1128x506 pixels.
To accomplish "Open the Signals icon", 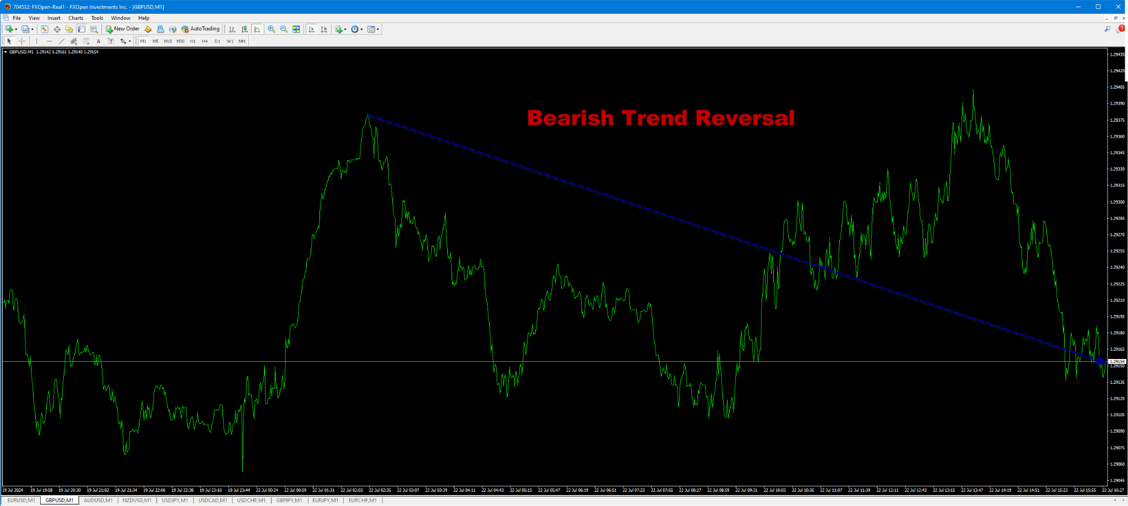I will [172, 29].
